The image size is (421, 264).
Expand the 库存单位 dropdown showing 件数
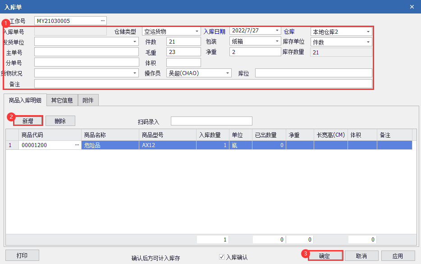368,42
